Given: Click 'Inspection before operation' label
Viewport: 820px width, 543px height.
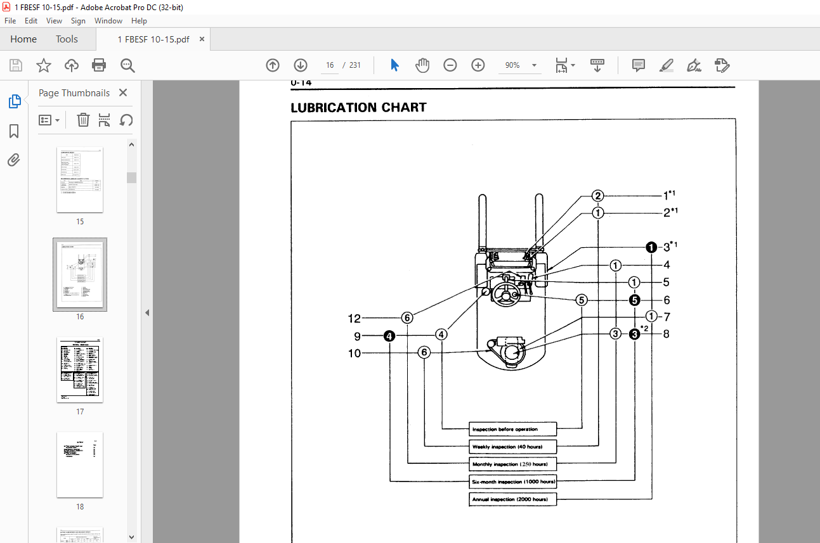Looking at the screenshot, I should click(x=505, y=430).
